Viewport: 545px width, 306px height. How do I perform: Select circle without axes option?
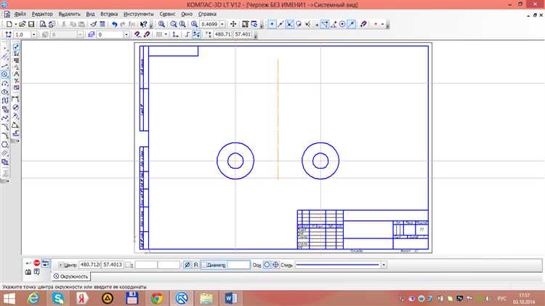pos(267,265)
